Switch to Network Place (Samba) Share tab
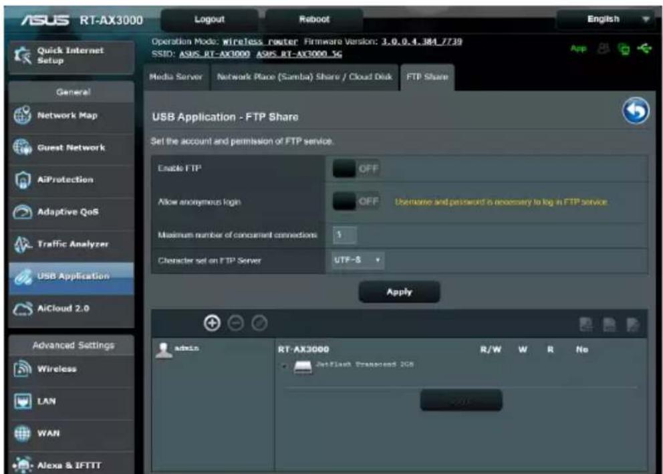Viewport: 663px width, 474px height. point(305,77)
